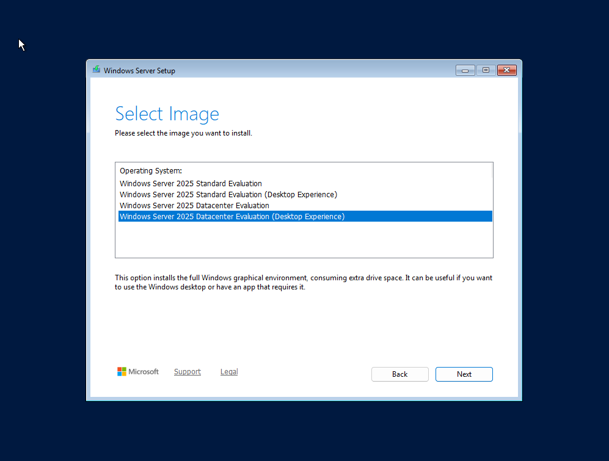Open the Legal link

tap(229, 372)
